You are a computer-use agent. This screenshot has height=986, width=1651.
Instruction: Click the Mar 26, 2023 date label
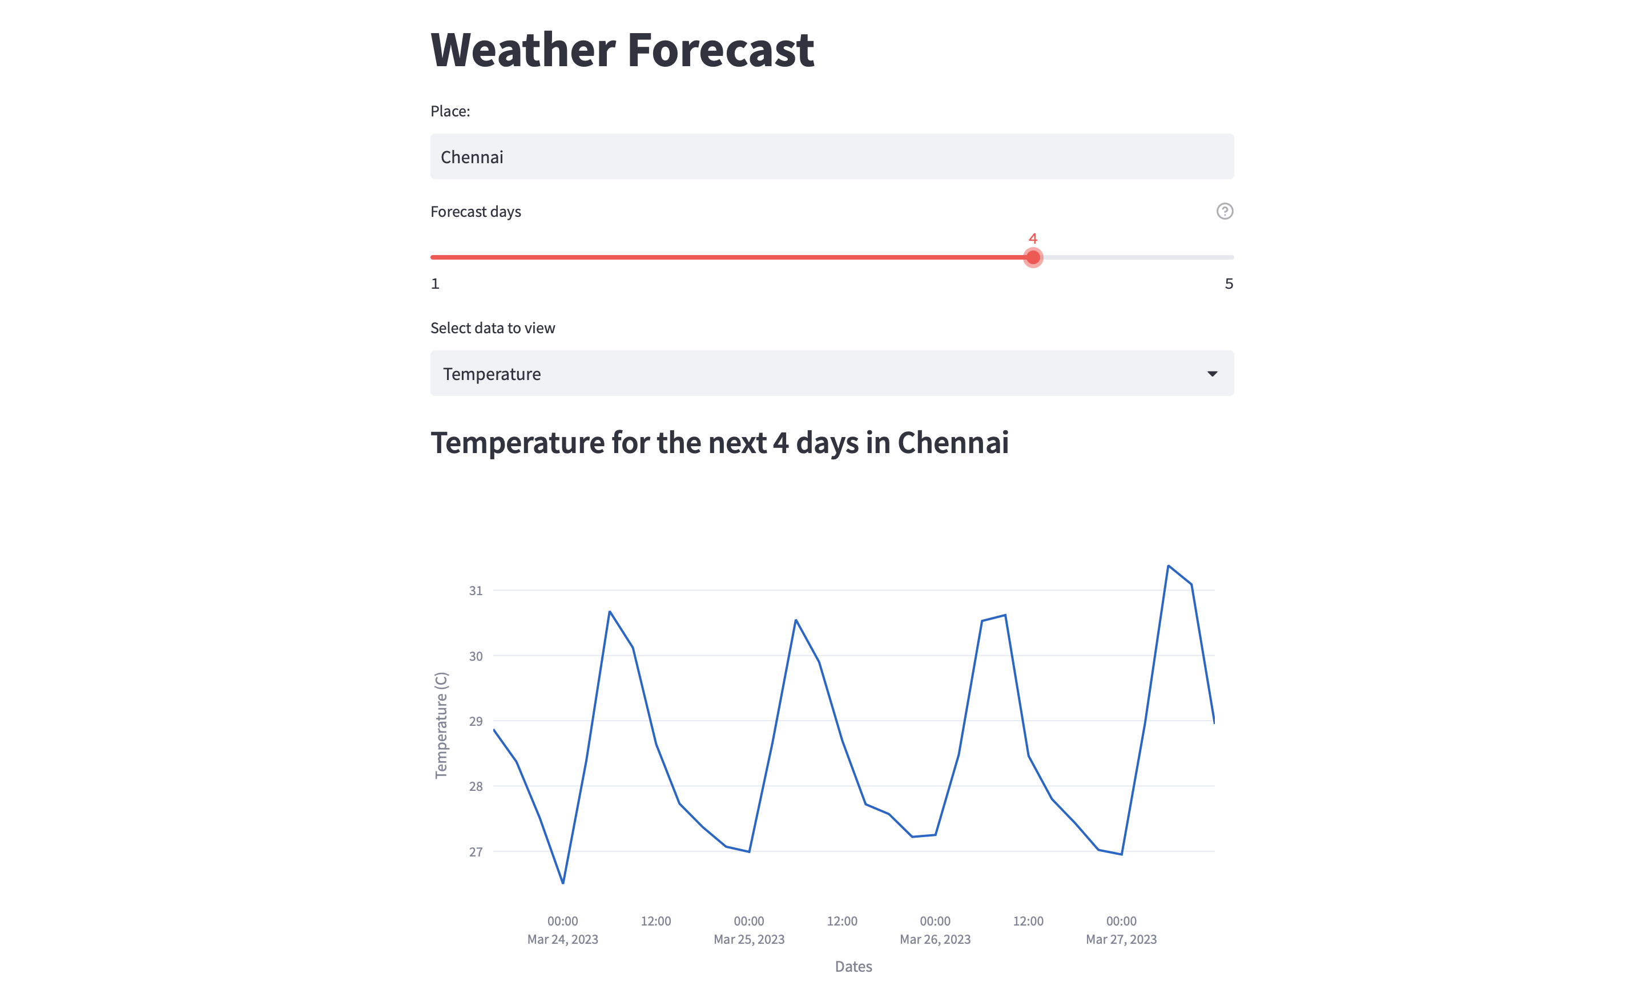[x=935, y=939]
